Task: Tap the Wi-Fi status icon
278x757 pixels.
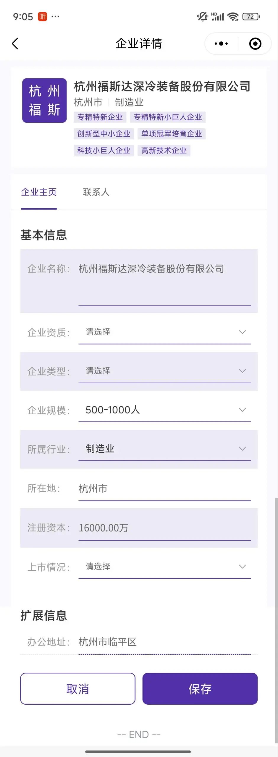Action: click(233, 17)
